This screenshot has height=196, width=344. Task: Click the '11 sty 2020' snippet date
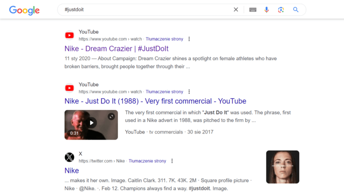(x=78, y=58)
